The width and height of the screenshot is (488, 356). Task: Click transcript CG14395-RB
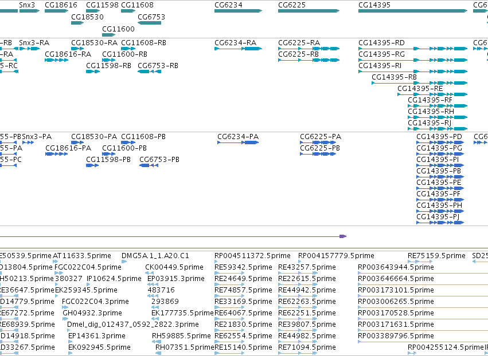(395, 77)
